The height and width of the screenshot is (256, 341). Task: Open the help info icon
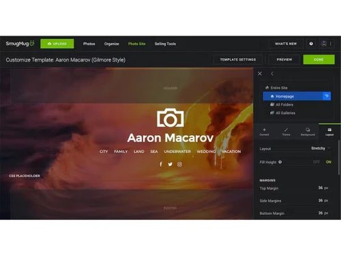(311, 44)
